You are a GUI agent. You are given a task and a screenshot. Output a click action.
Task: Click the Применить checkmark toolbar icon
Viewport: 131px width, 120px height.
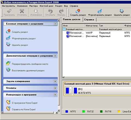click(x=9, y=11)
